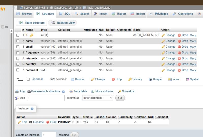Viewport: 203px width, 137px height.
Task: Open More options for the name column
Action: tap(193, 41)
